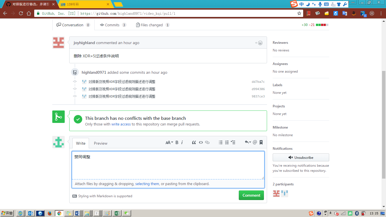Switch to the Conversation tab
The width and height of the screenshot is (386, 217).
(73, 25)
